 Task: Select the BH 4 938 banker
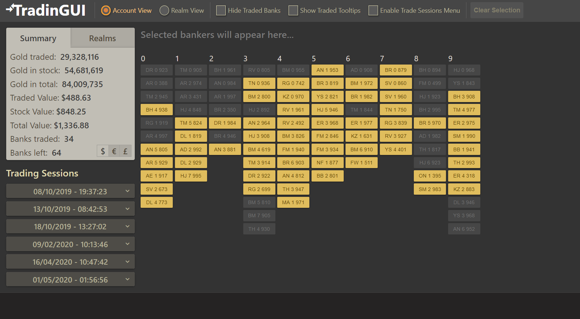click(x=156, y=110)
